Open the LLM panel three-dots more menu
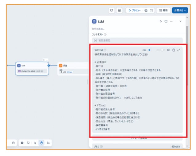The height and width of the screenshot is (156, 196). (171, 21)
